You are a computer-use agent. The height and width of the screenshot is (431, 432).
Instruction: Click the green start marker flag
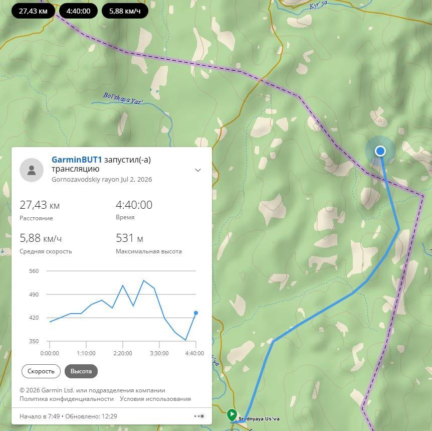click(232, 414)
